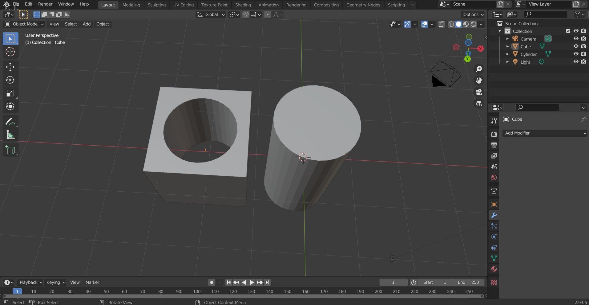Hide the Cylinder in the viewport
The height and width of the screenshot is (305, 589).
coord(575,54)
